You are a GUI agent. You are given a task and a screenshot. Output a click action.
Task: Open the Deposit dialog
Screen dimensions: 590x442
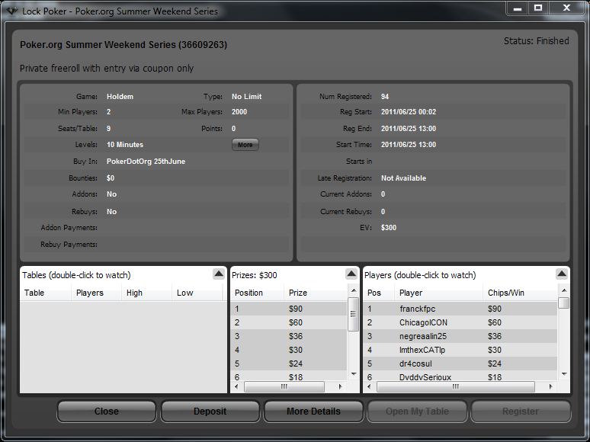pos(210,412)
